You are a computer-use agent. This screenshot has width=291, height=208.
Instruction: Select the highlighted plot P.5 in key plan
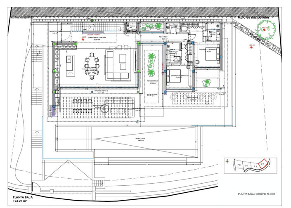tap(264, 164)
